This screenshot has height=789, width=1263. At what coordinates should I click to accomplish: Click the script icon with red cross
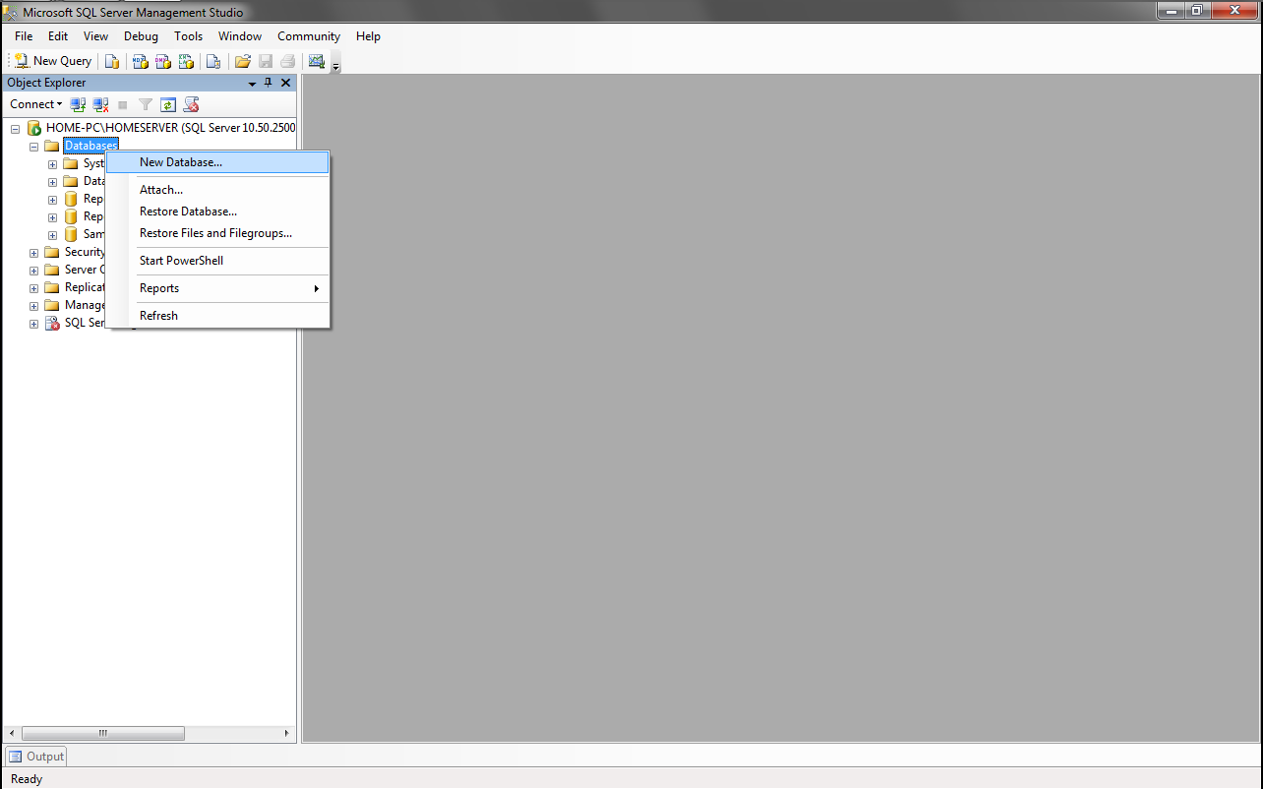coord(192,104)
